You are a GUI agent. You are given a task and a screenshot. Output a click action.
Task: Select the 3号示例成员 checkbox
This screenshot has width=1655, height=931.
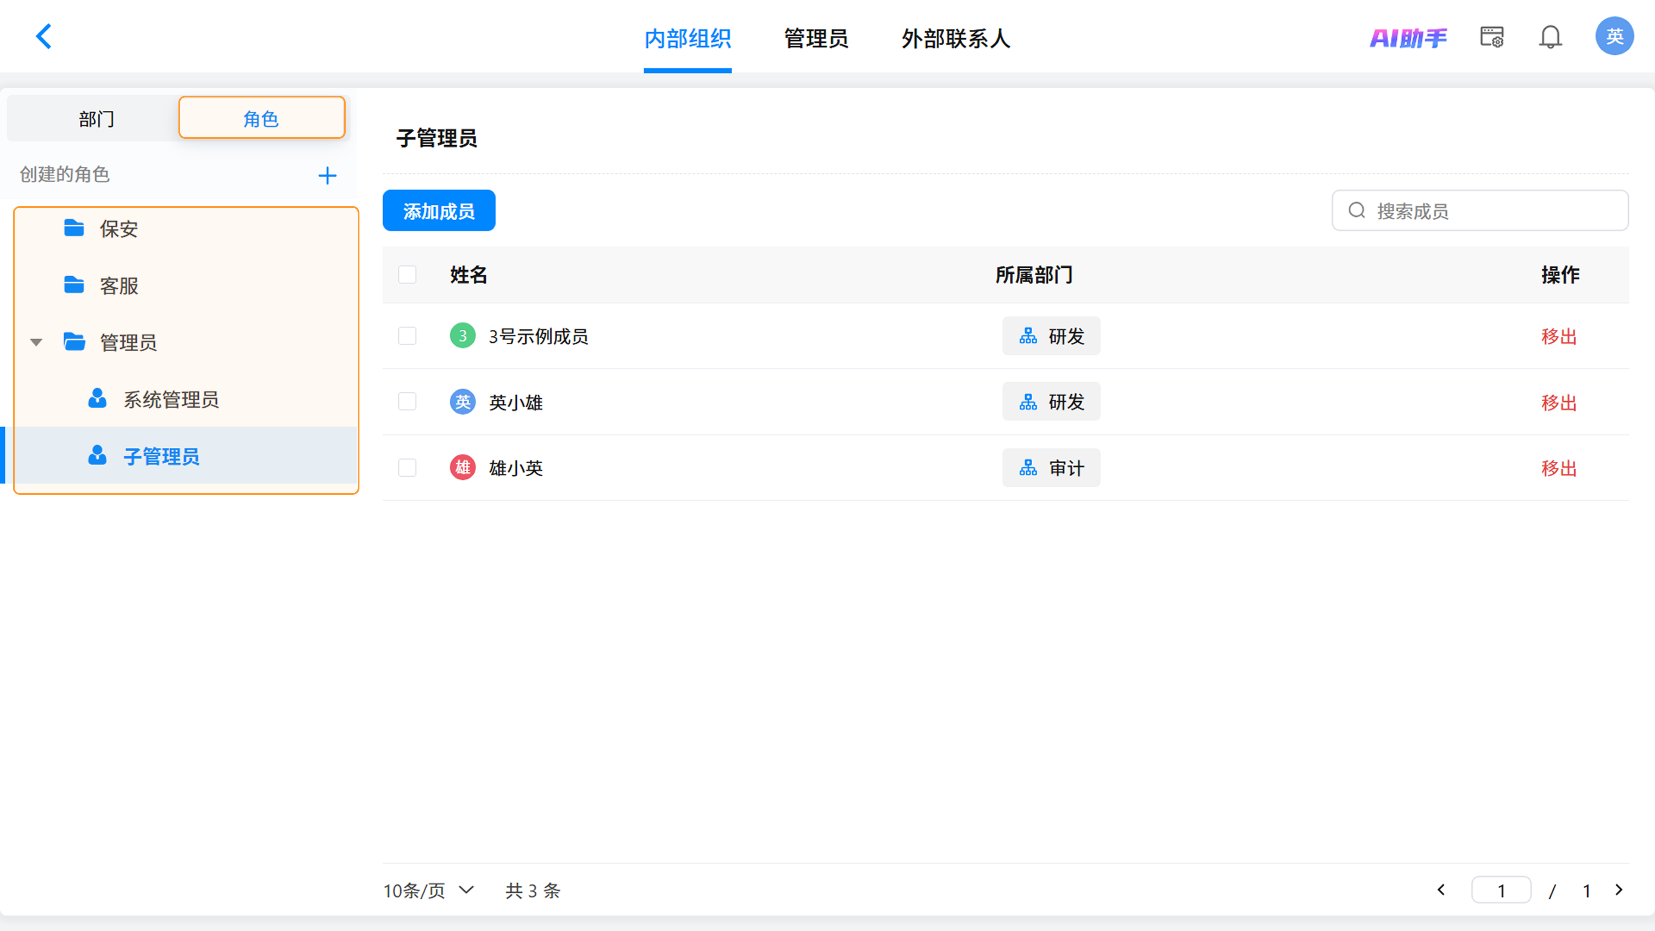tap(407, 335)
